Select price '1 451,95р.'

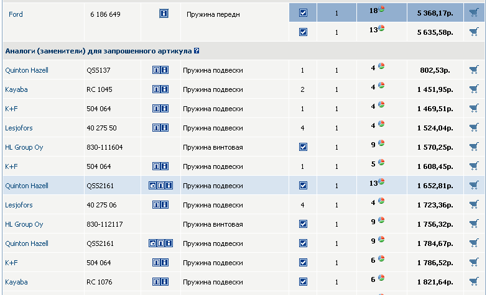coord(435,89)
